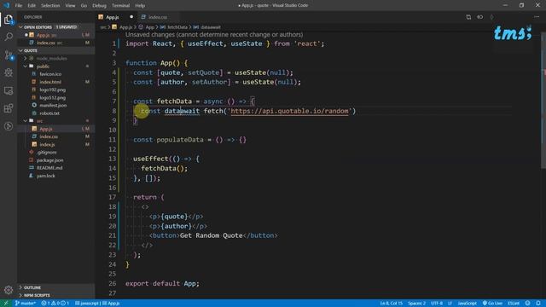Click the compare changes editor icon

(x=468, y=17)
